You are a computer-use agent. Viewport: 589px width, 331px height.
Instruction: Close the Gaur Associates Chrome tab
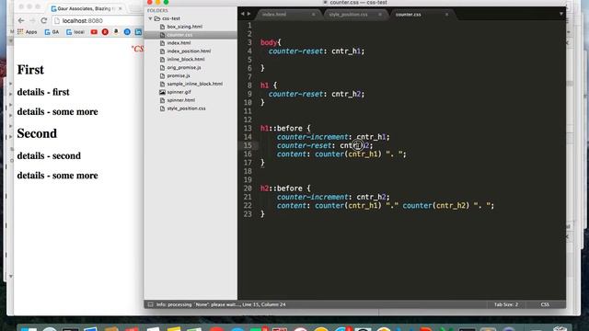121,8
